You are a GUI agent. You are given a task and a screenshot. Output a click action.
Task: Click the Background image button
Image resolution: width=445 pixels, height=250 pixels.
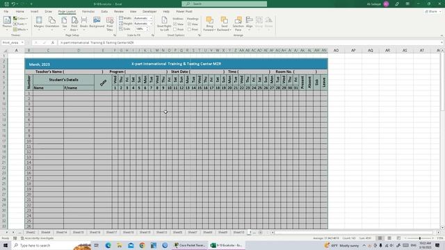[x=97, y=23]
